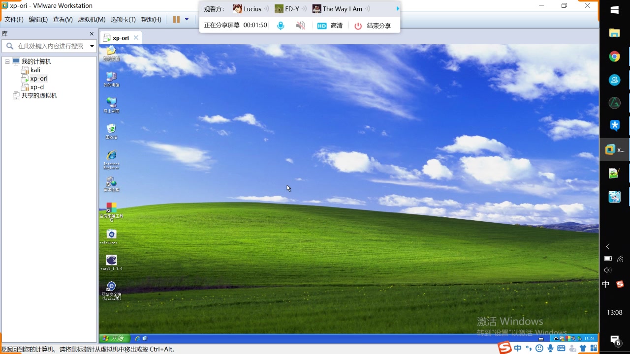Change the HD 高清 quality setting
The height and width of the screenshot is (354, 630).
click(330, 26)
